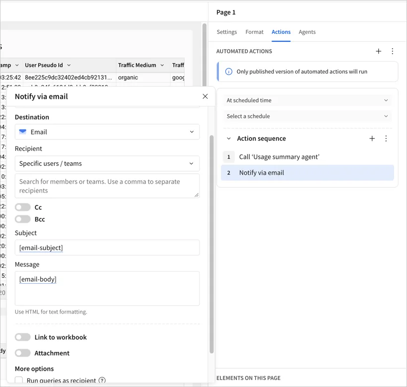Click help icon beside Run queries as recipient
Viewport: 407px width, 387px height.
point(102,380)
